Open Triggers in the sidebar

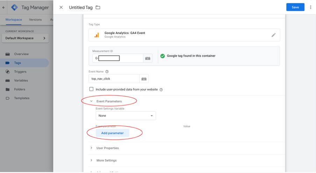click(x=20, y=72)
